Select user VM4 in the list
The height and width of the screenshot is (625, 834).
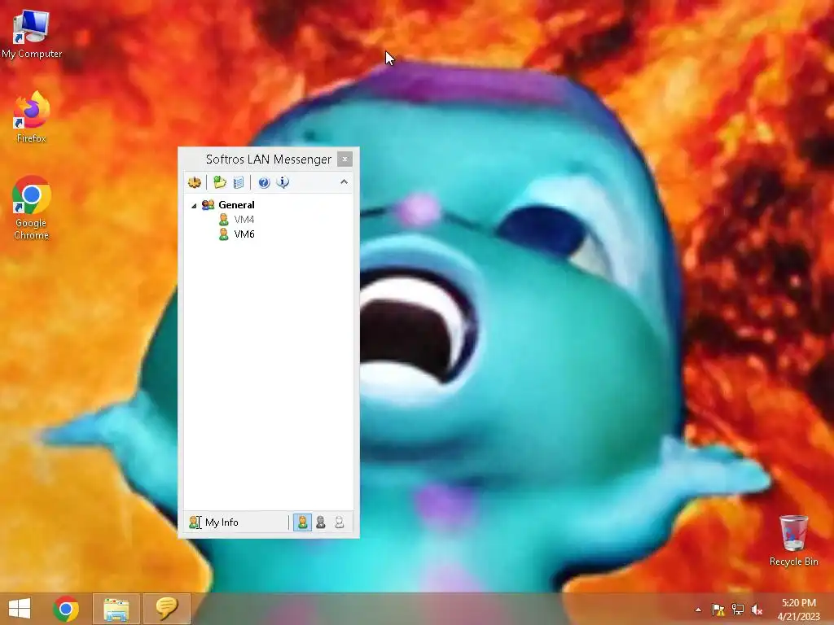pos(244,220)
